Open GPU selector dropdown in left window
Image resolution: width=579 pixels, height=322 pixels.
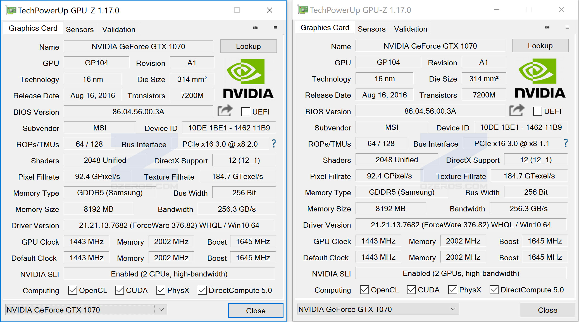click(x=86, y=310)
